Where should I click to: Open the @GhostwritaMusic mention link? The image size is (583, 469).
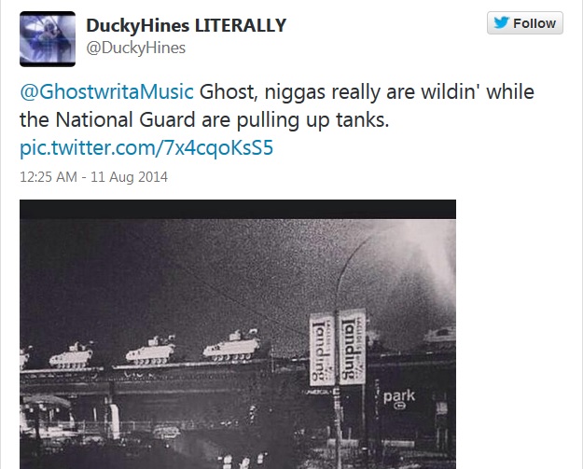pos(106,91)
